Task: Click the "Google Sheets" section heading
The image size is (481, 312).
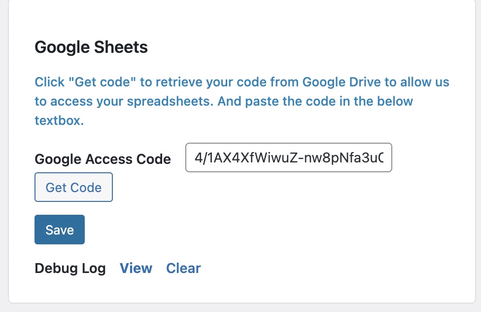Action: 91,47
